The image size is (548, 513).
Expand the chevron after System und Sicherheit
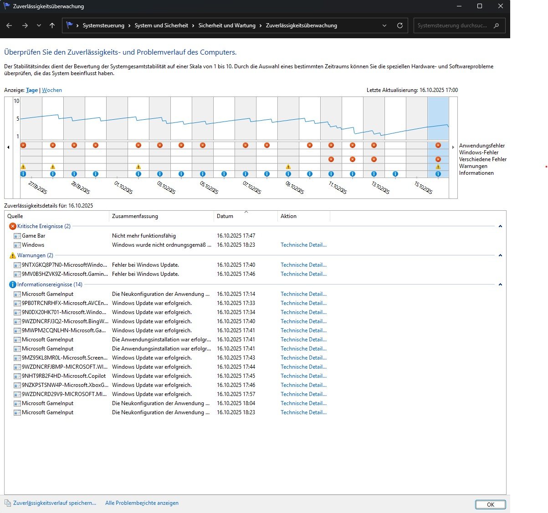pos(193,25)
